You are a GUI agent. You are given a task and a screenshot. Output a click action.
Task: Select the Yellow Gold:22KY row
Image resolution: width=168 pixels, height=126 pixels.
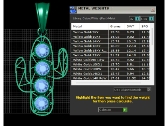(110, 55)
